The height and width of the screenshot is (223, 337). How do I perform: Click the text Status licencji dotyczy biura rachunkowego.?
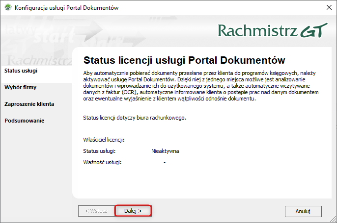click(x=135, y=118)
